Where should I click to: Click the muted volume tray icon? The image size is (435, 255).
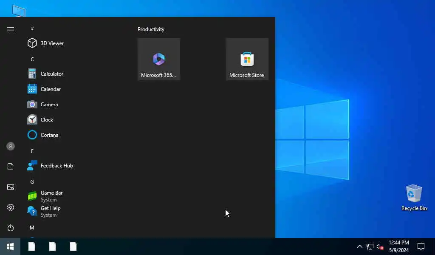(380, 246)
